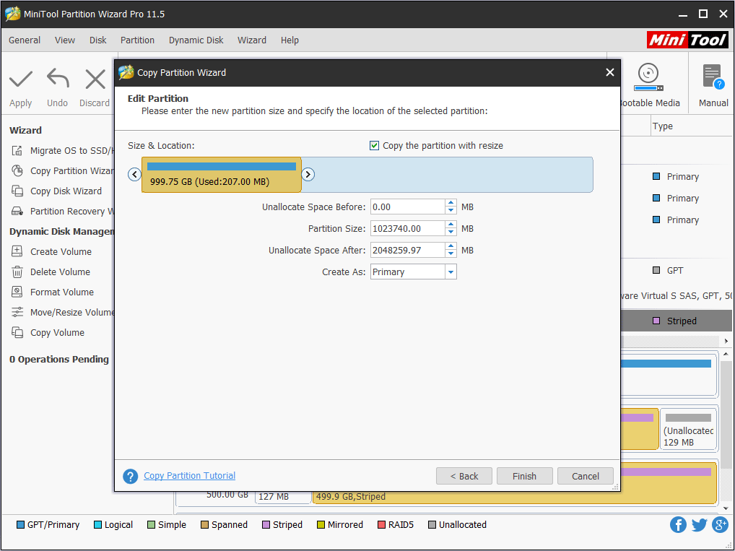Image resolution: width=735 pixels, height=551 pixels.
Task: Start Copy Partition Wizard in sidebar
Action: coord(62,170)
